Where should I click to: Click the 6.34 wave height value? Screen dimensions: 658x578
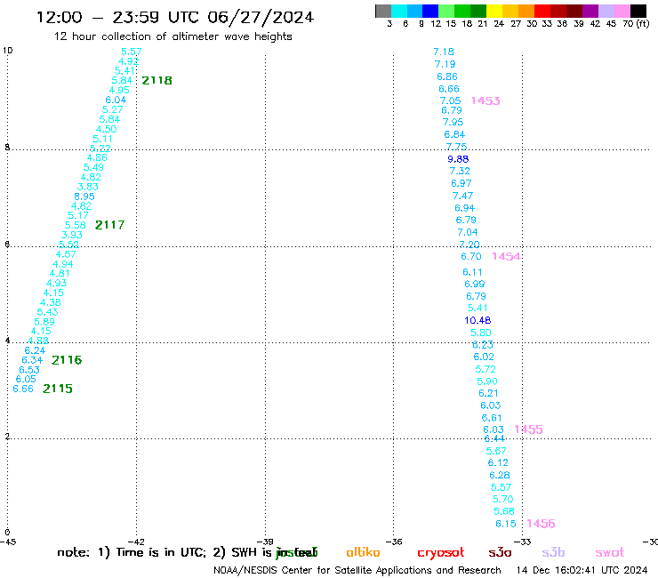(32, 360)
